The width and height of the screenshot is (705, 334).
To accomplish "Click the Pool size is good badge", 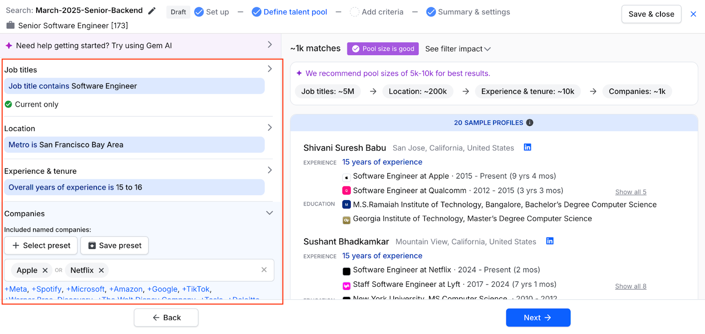I will 383,49.
